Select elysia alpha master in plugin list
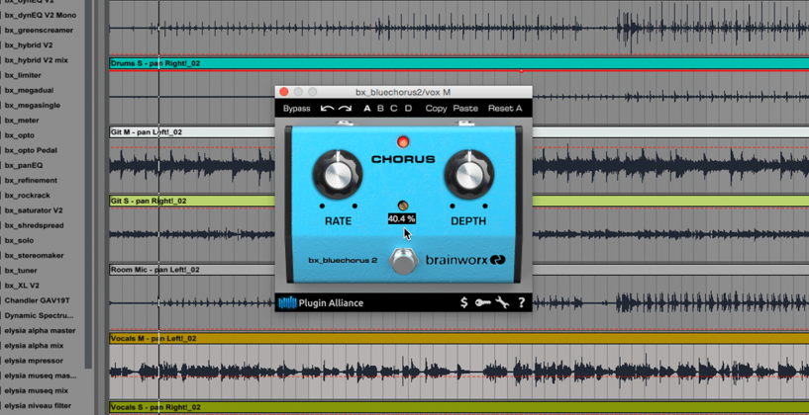 coord(41,331)
